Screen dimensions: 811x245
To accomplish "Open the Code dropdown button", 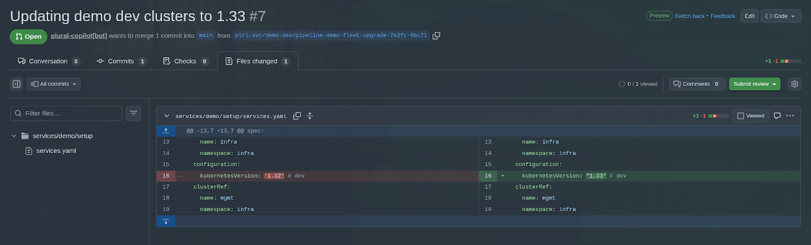I will [x=781, y=16].
